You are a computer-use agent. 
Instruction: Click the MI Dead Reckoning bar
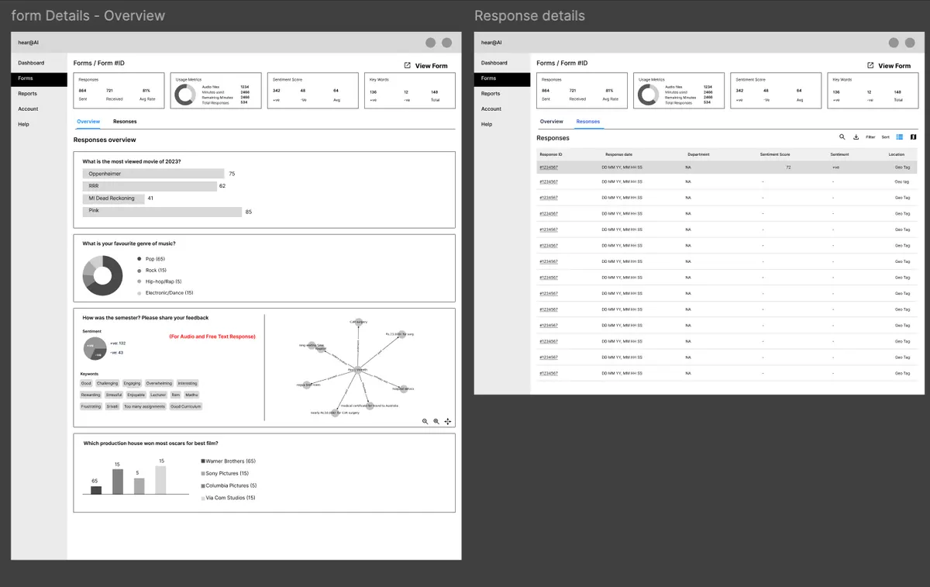coord(113,199)
